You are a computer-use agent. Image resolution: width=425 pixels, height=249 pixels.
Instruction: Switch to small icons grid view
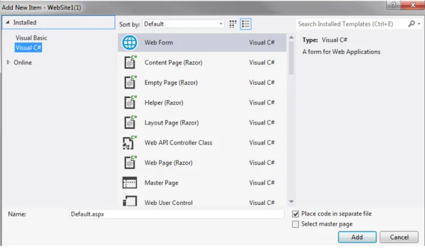tap(233, 24)
